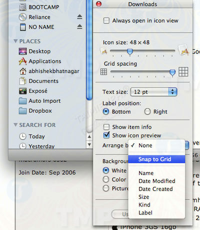The width and height of the screenshot is (200, 230).
Task: Uncheck Show icon preview
Action: 106,135
